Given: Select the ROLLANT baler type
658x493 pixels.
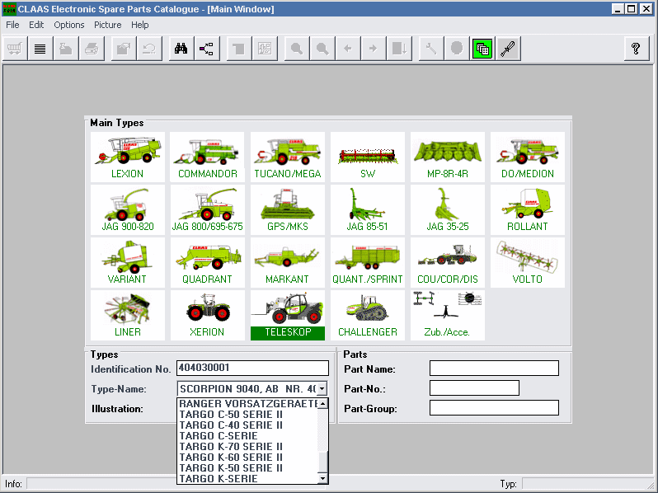Looking at the screenshot, I should 528,209.
